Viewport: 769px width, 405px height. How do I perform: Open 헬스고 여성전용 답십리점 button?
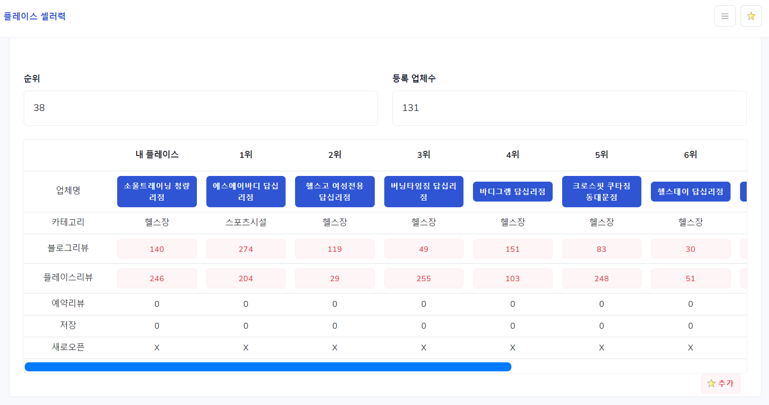(x=335, y=192)
